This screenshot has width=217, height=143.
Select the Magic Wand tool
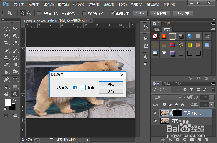click(15, 36)
